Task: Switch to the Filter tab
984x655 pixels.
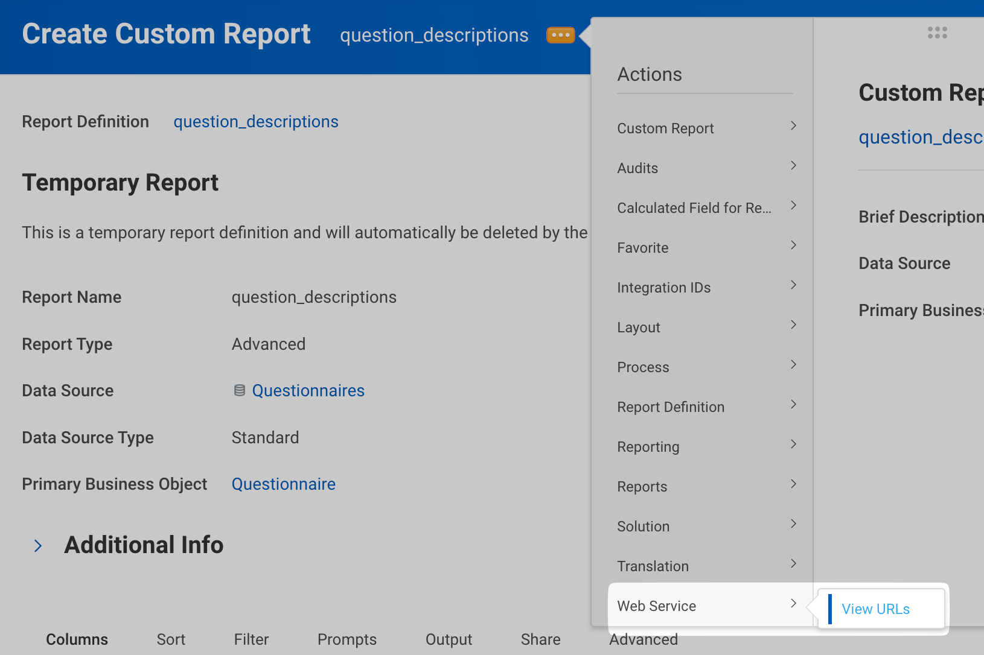Action: tap(251, 639)
